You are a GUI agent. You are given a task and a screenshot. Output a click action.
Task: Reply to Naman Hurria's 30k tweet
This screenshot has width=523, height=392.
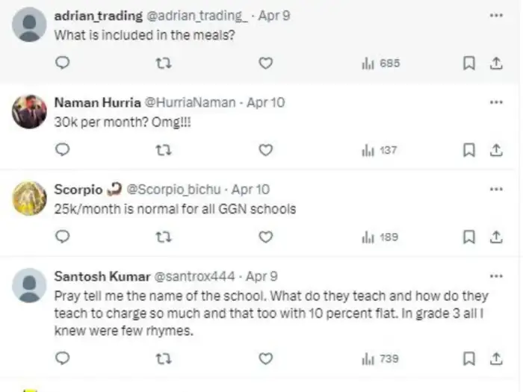tap(64, 150)
